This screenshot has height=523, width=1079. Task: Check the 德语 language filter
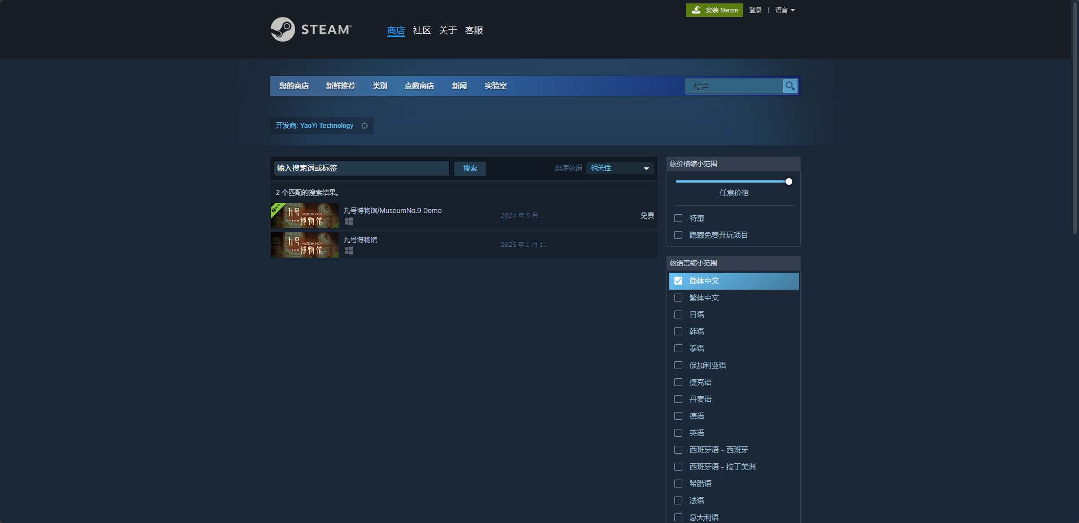(x=678, y=416)
